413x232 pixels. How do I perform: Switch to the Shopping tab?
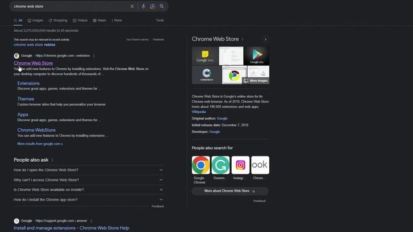point(58,20)
